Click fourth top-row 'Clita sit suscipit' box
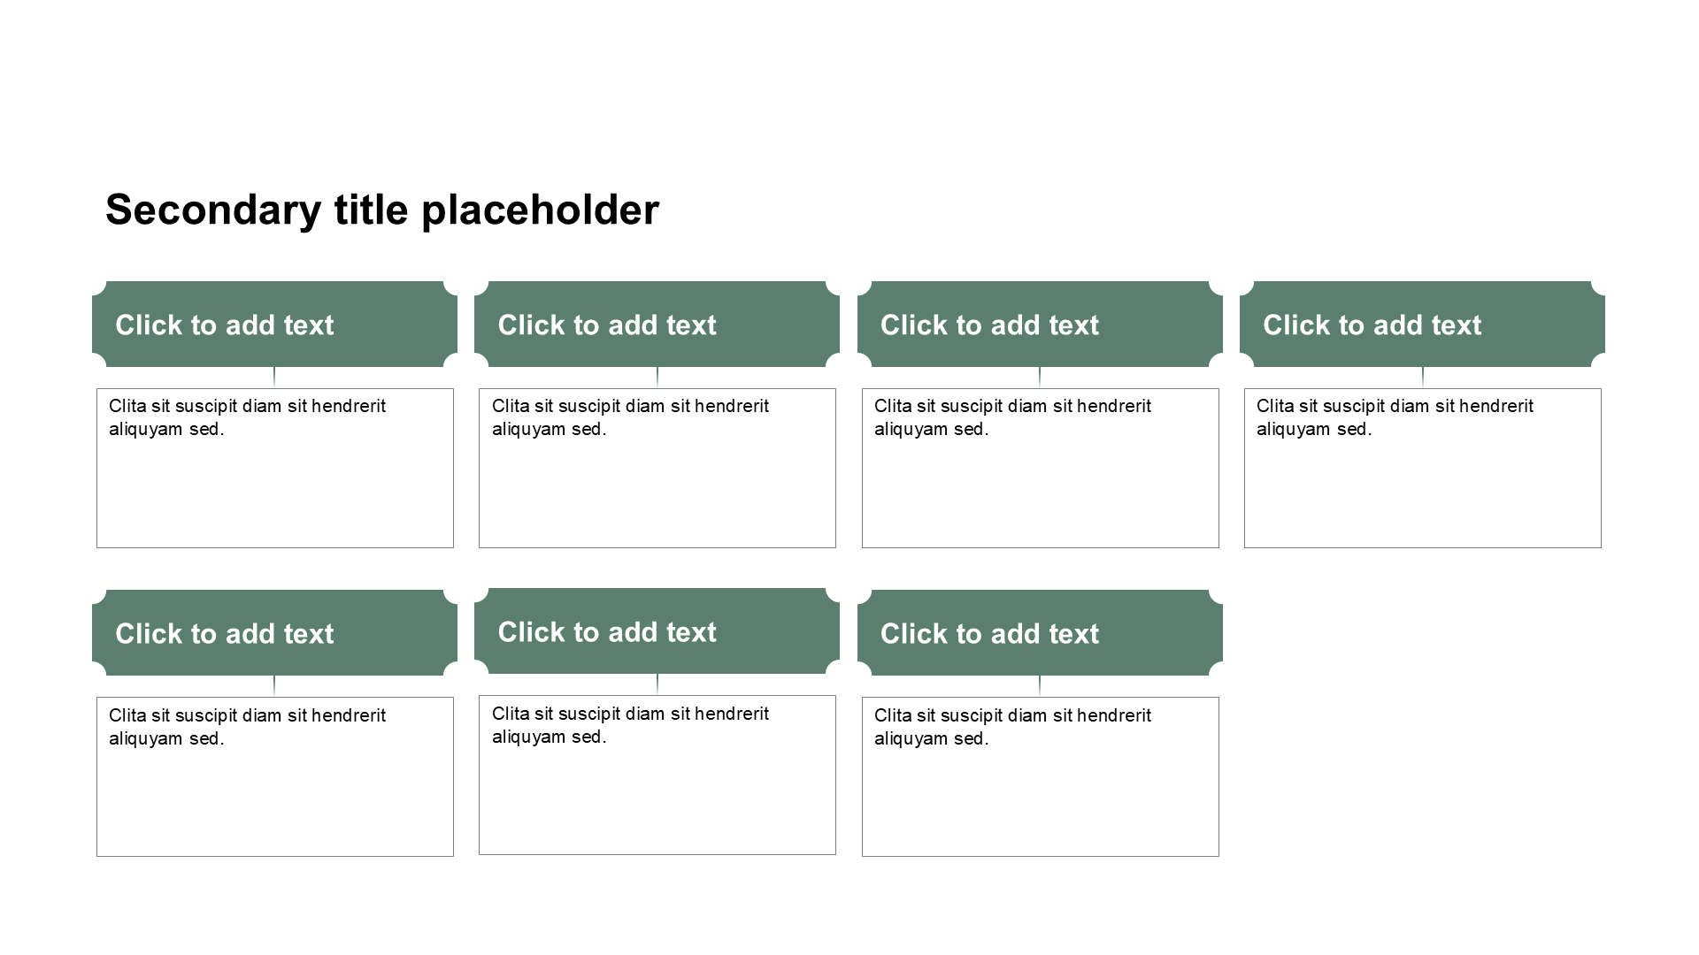This screenshot has height=955, width=1699. coord(1423,468)
